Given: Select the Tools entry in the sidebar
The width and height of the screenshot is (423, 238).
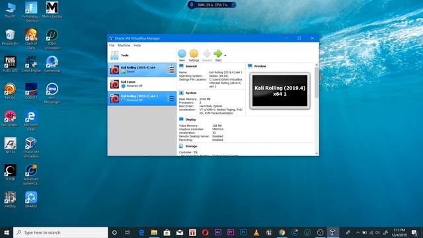Looking at the screenshot, I should point(142,56).
